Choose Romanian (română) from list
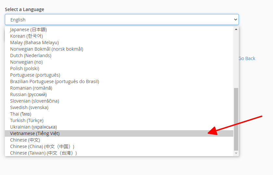 [31, 88]
